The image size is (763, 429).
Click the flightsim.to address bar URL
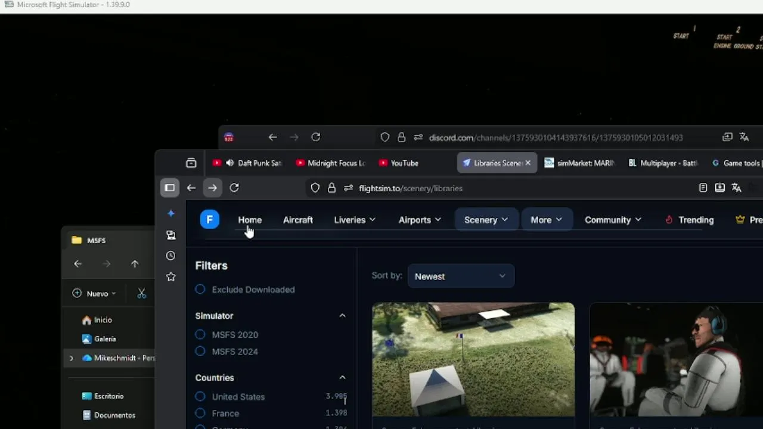(x=411, y=188)
